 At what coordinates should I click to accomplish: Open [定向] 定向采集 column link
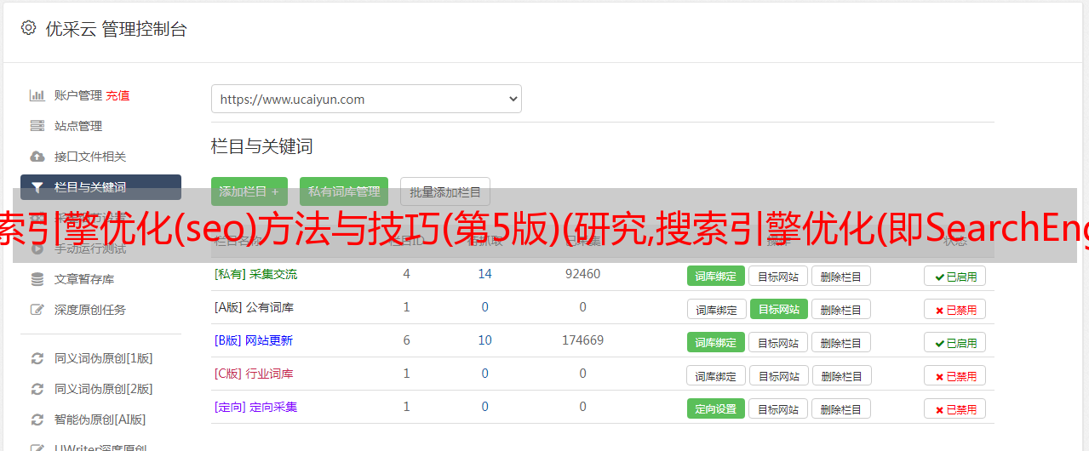[255, 407]
